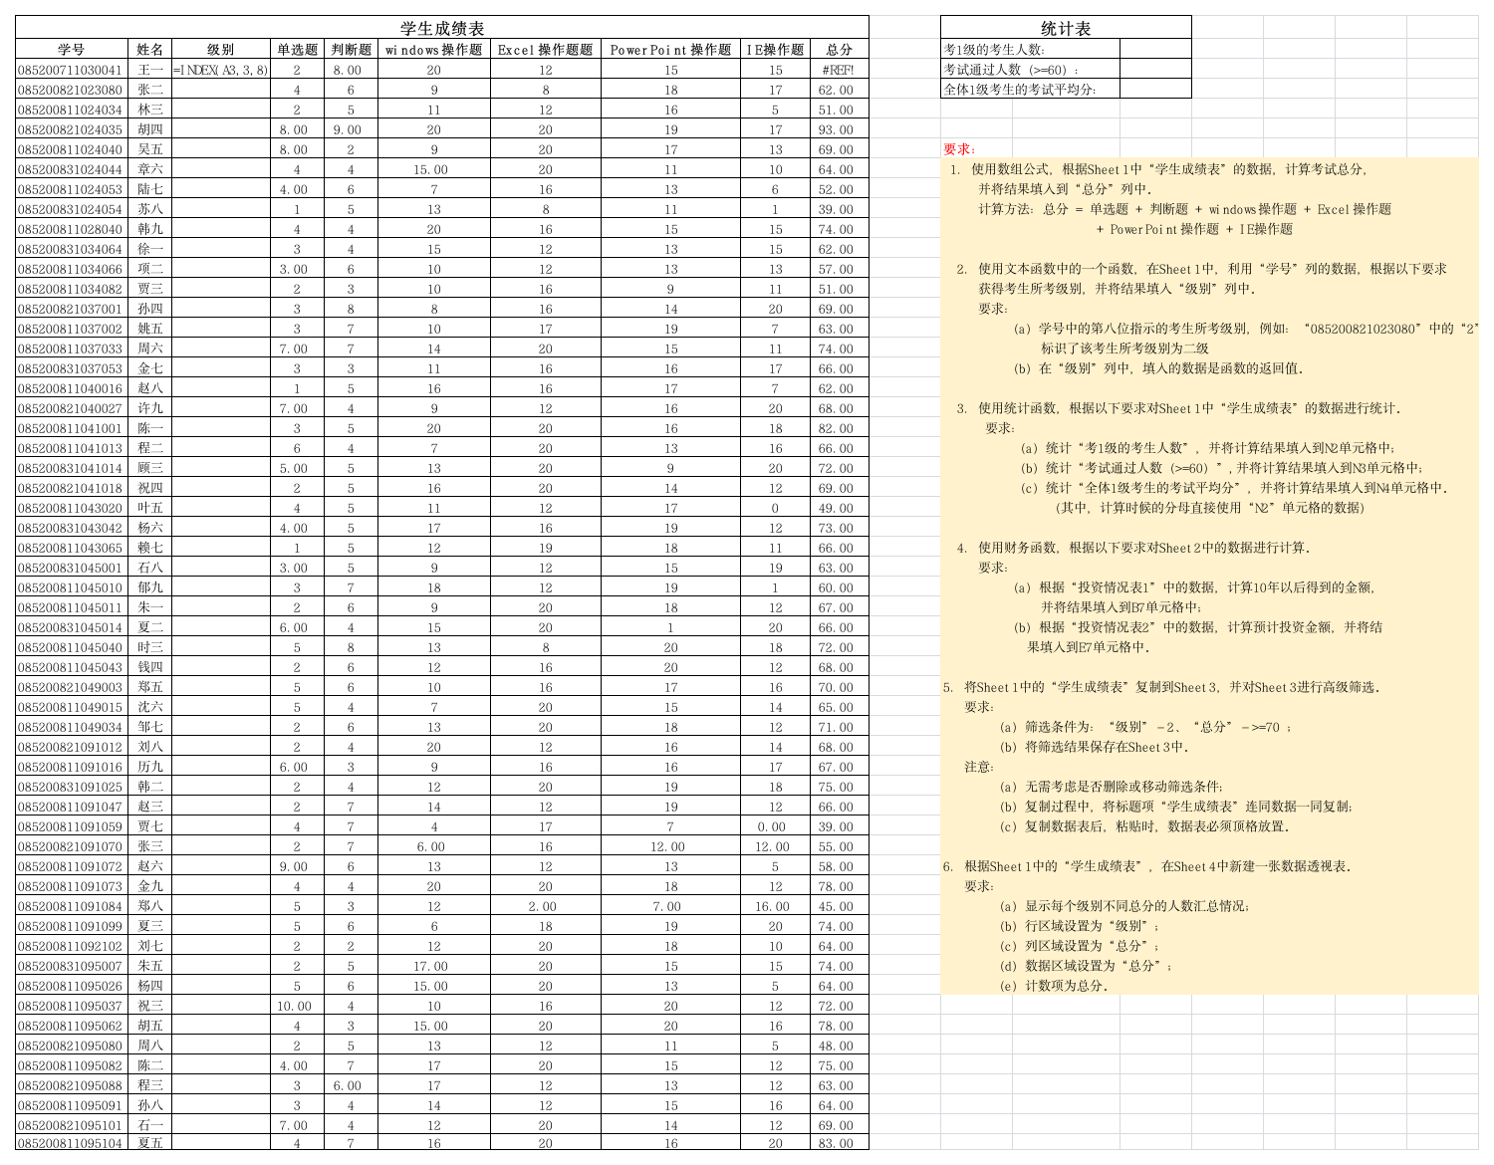Click the name cell 顾三
Viewport: 1494px width, 1165px height.
(149, 468)
